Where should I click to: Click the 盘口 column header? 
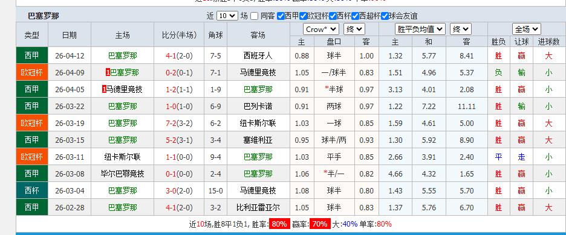[334, 42]
